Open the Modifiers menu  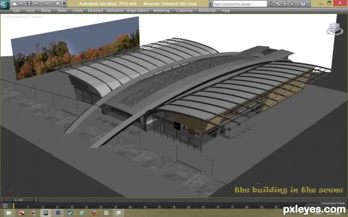pyautogui.click(x=96, y=10)
